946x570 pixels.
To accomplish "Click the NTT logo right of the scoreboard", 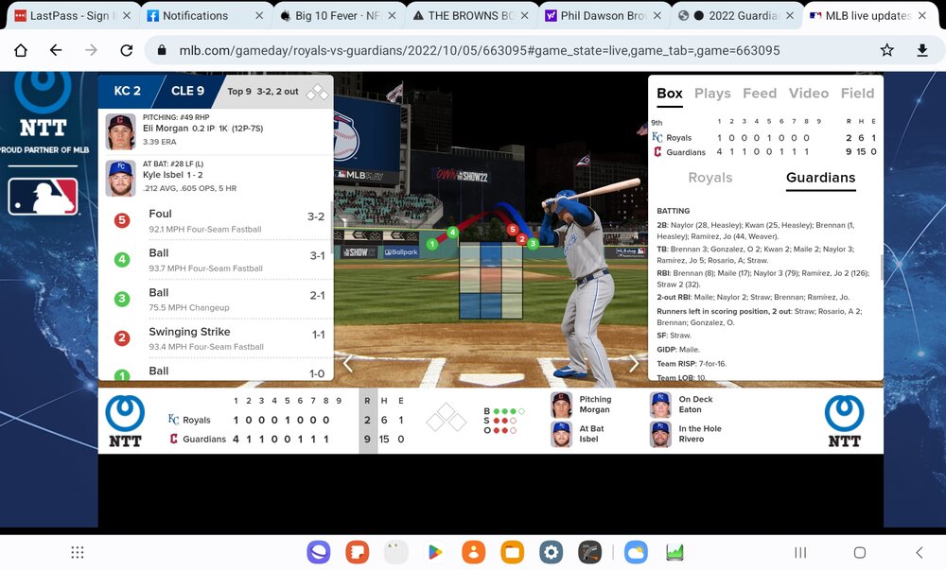I will 844,422.
